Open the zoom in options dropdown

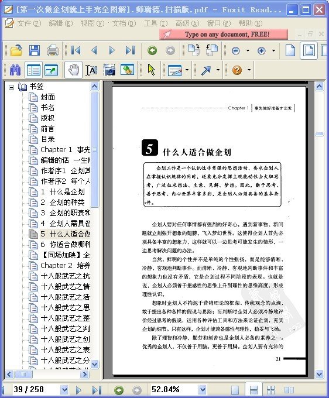pyautogui.click(x=273, y=50)
